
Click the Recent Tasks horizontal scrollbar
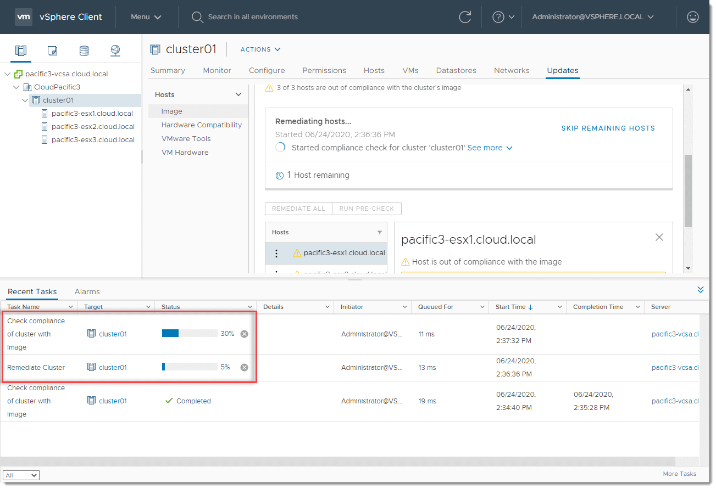pos(338,461)
